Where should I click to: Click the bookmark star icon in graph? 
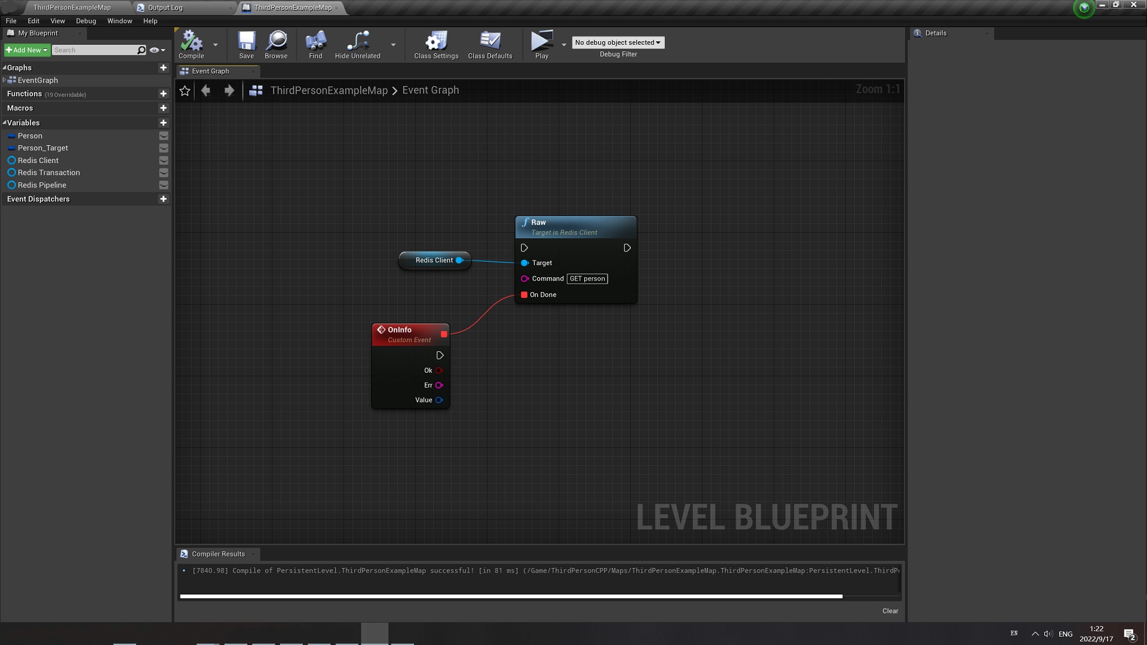[185, 91]
